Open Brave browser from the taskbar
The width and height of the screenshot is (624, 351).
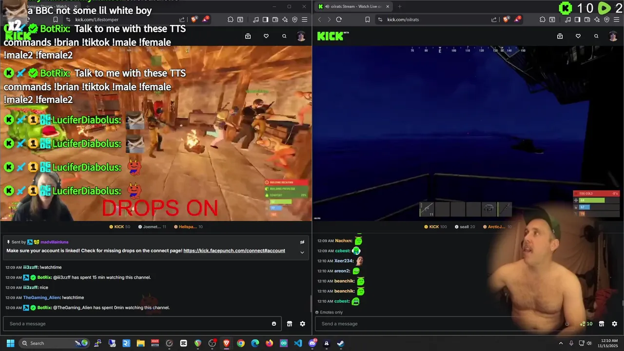[226, 343]
